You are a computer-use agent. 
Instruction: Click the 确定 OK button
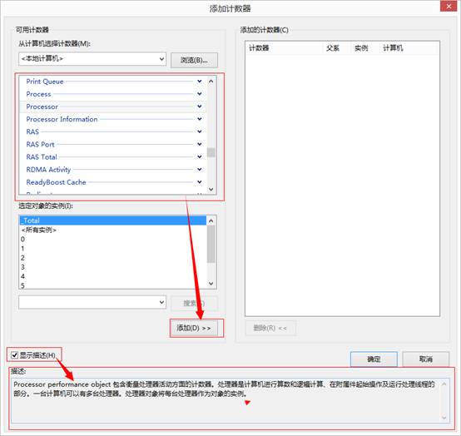point(374,359)
